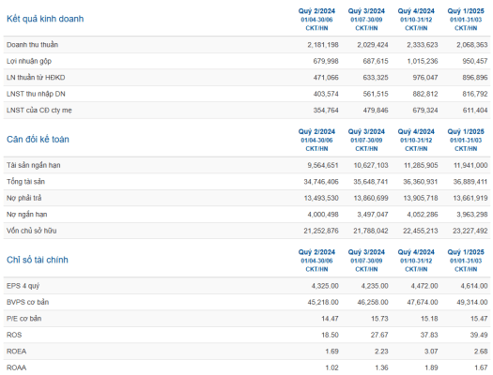Click the EPS 4 quý row label
Screen dimensions: 493x375
pos(23,286)
